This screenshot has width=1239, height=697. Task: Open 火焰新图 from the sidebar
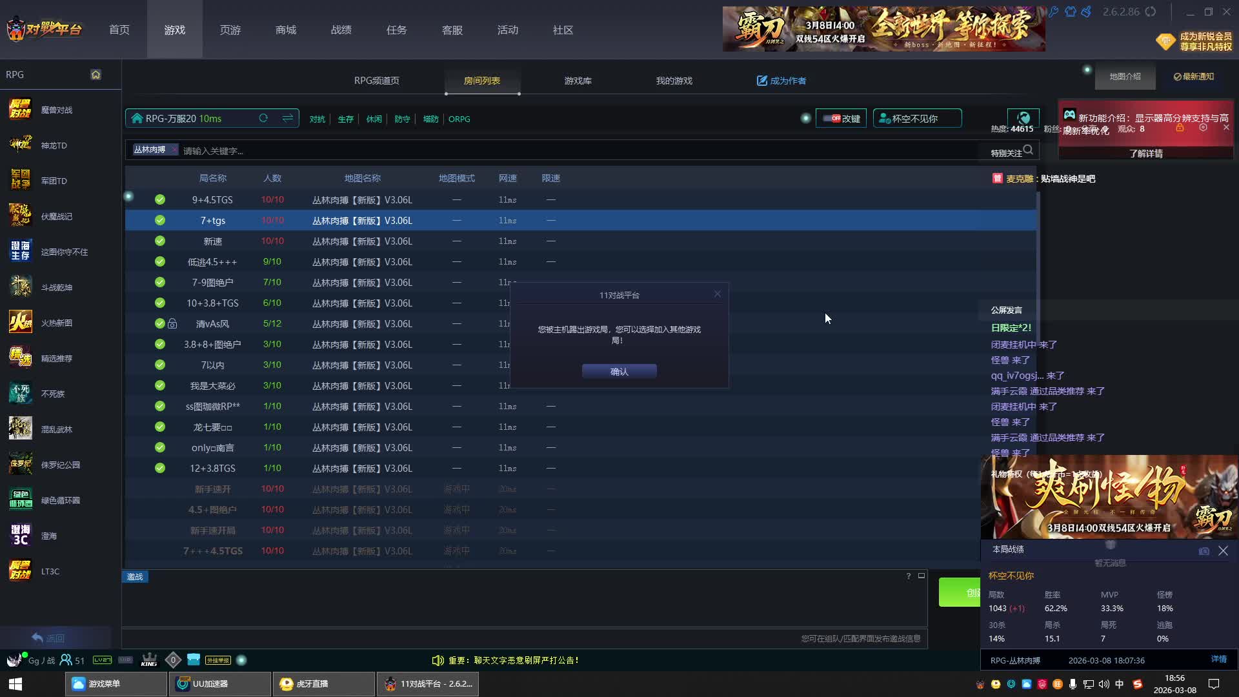(56, 323)
